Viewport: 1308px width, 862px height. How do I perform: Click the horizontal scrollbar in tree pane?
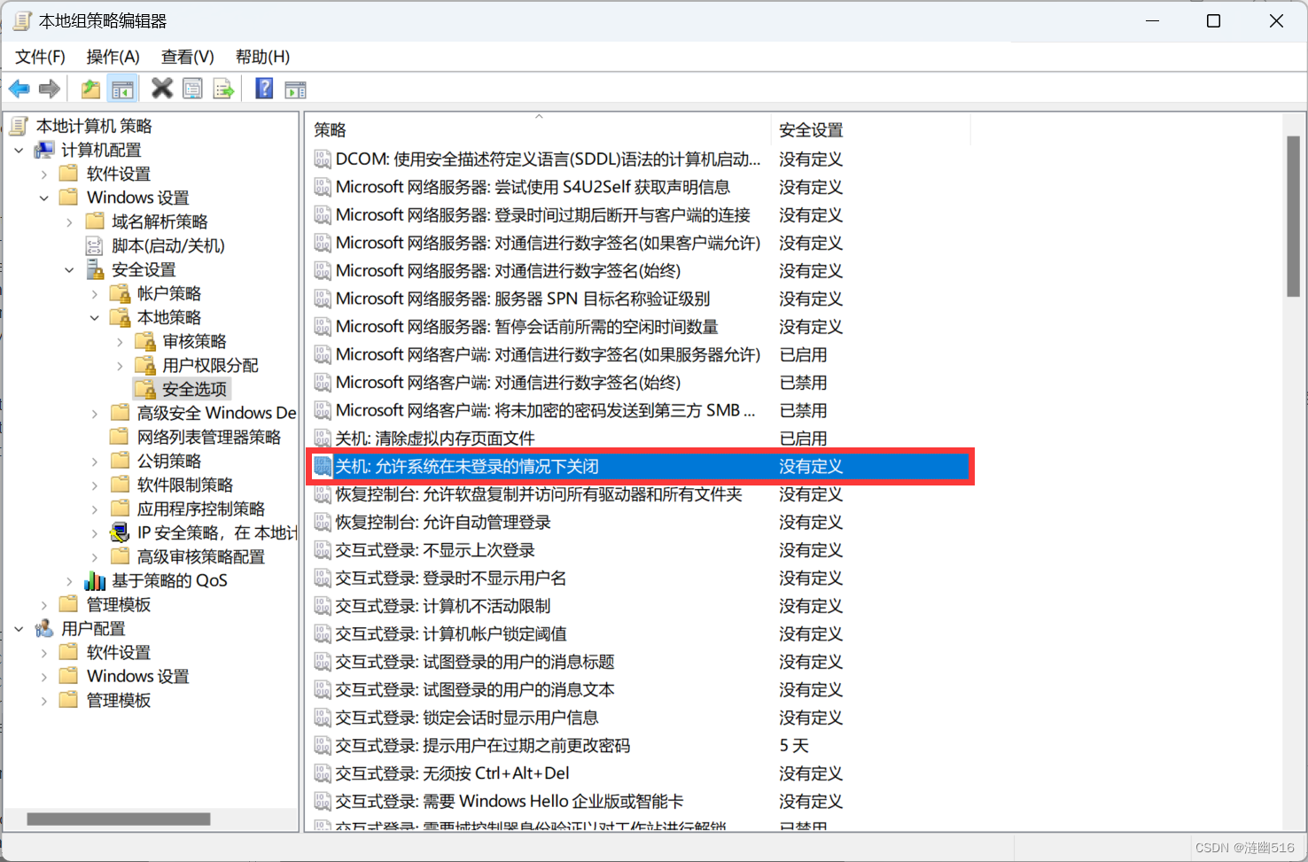click(x=119, y=819)
